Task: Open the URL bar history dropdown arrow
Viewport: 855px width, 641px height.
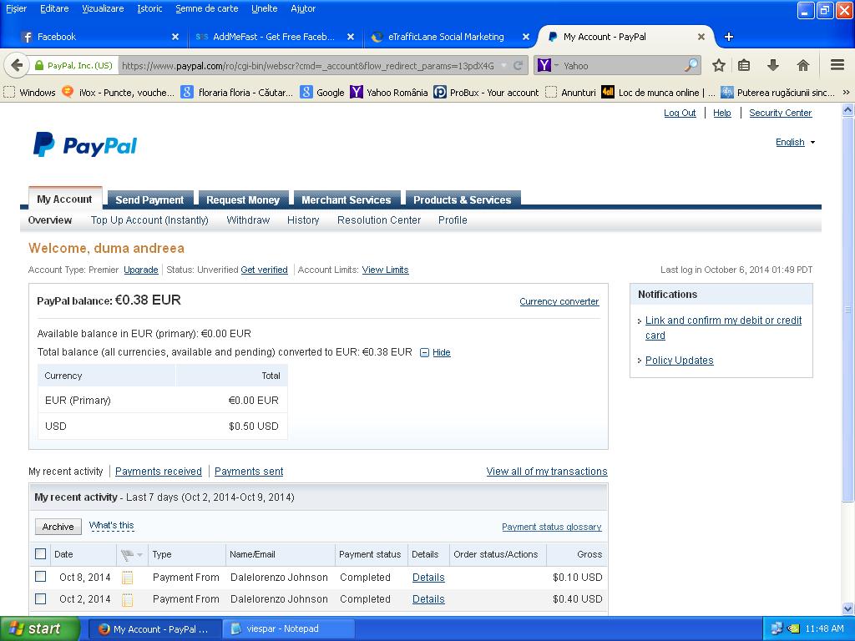Action: (503, 65)
